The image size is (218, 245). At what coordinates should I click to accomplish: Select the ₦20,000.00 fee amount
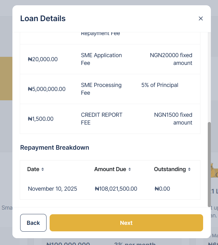coord(43,59)
